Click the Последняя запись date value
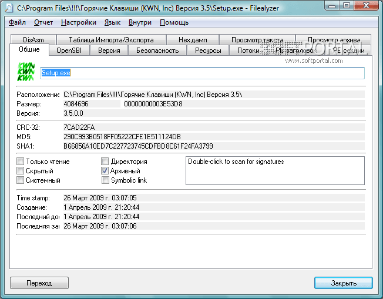This screenshot has height=299, width=383. tap(214, 226)
